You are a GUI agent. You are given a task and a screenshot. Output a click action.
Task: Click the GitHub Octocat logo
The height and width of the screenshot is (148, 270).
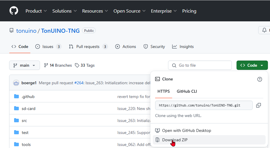click(x=14, y=11)
